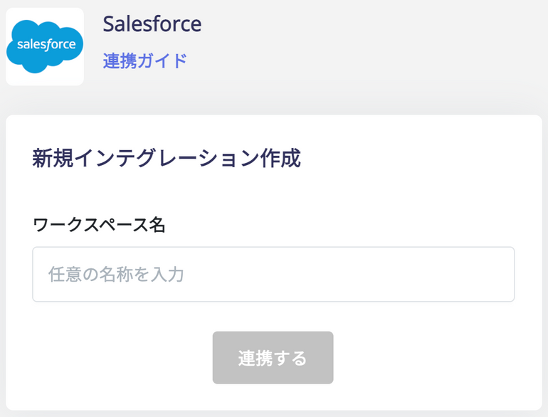Click the rounded Salesforce logo image
548x417 pixels.
[x=45, y=46]
